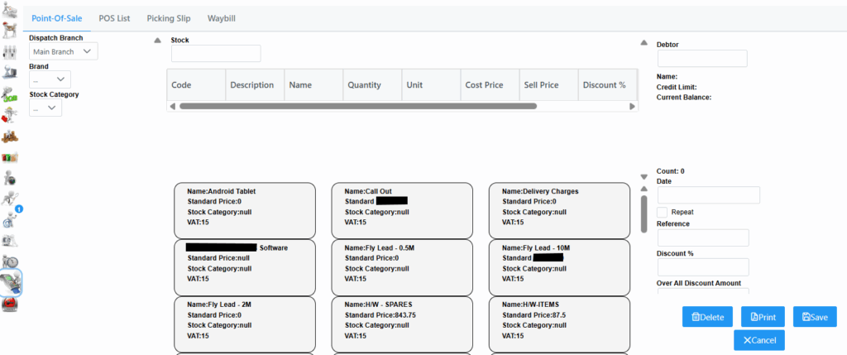Switch to the POS List tab
Screen dimensions: 847x355
click(114, 17)
